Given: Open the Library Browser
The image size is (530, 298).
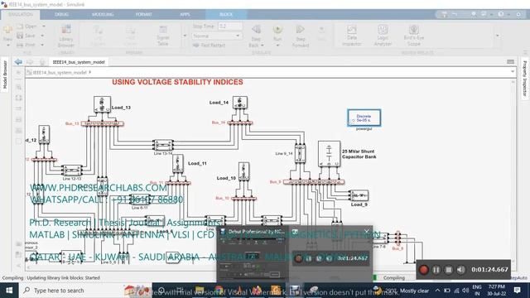Looking at the screenshot, I should point(66,36).
